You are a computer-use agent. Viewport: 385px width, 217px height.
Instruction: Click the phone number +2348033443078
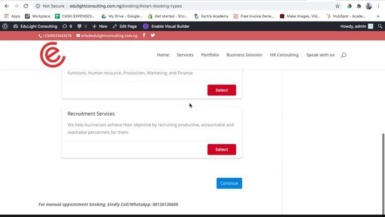click(55, 36)
